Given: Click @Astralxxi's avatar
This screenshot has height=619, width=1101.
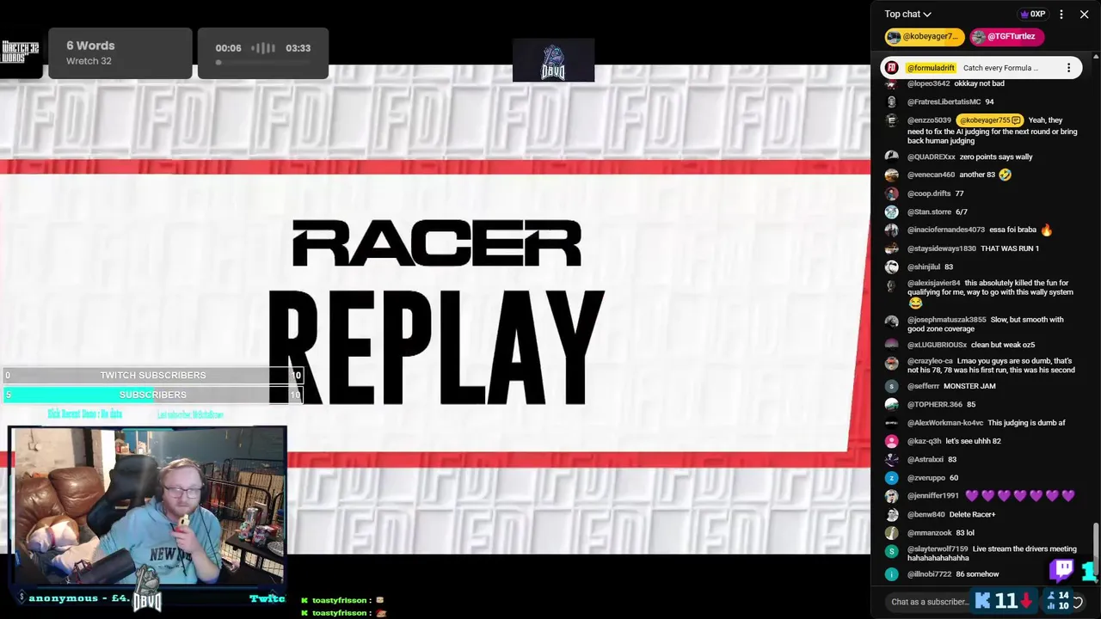Looking at the screenshot, I should [x=892, y=460].
